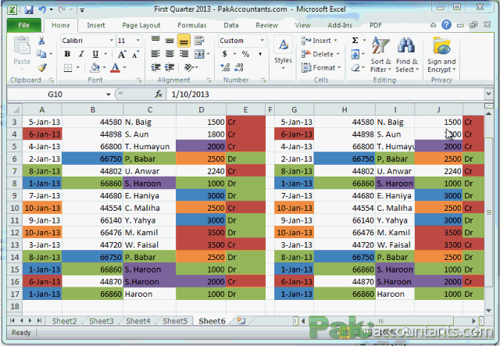The width and height of the screenshot is (500, 346).
Task: Click cell containing C. Maliha in column C
Action: (149, 208)
